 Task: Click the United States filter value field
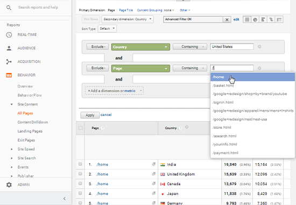(x=231, y=47)
